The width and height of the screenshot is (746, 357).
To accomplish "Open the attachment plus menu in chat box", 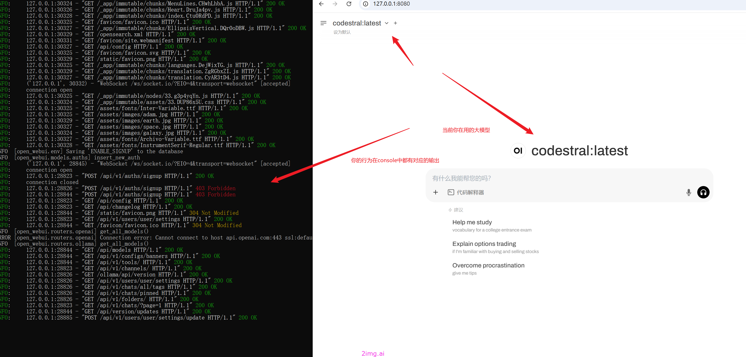I will (435, 192).
